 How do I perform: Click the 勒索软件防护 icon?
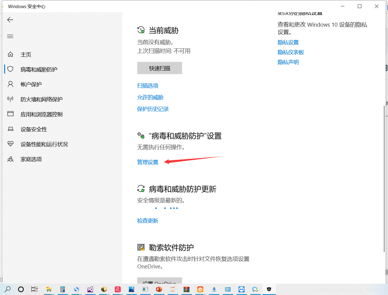point(141,247)
